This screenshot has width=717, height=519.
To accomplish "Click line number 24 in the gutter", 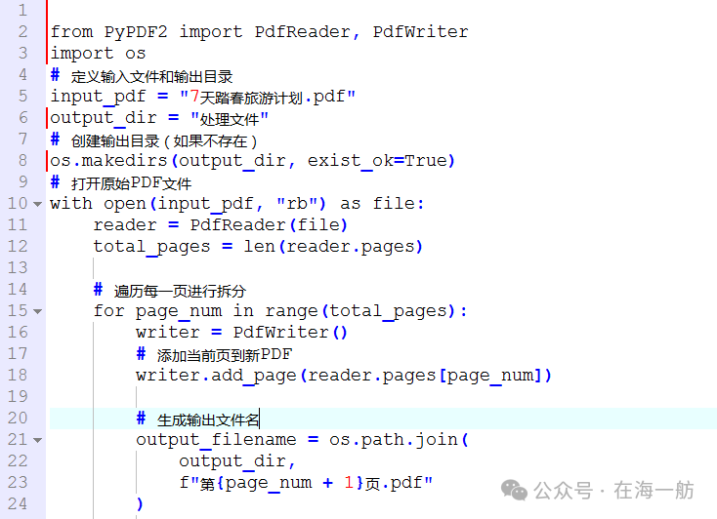I will click(x=18, y=504).
